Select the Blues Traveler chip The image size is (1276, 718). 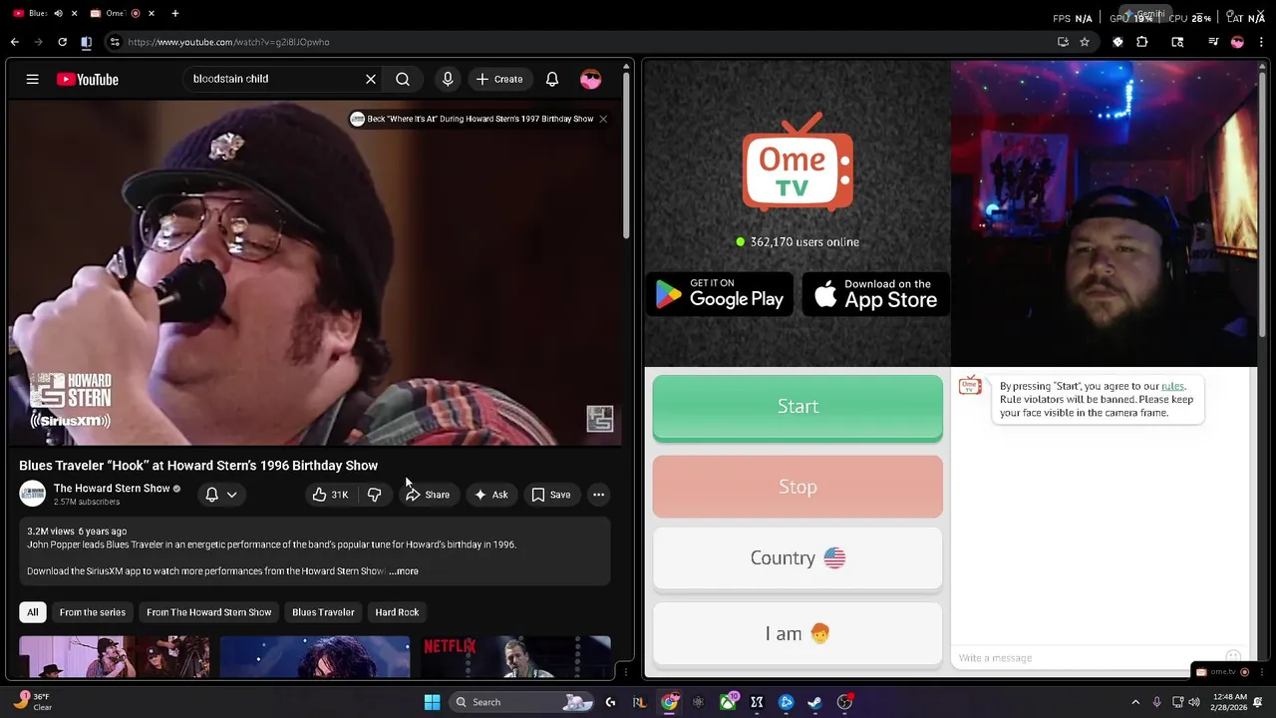click(323, 612)
